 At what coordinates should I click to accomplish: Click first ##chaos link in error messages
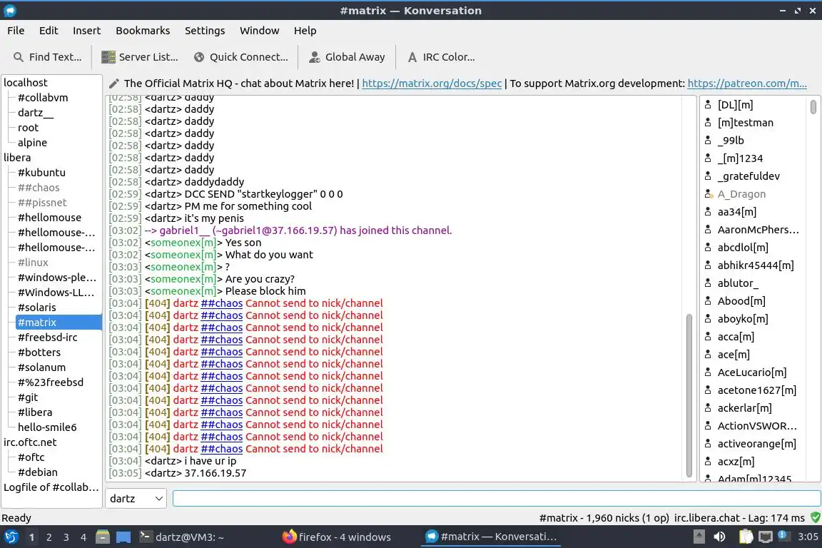(222, 303)
